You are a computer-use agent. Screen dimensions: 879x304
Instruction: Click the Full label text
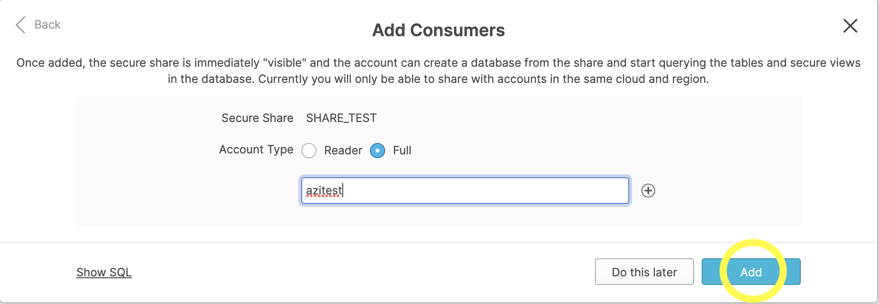point(402,151)
